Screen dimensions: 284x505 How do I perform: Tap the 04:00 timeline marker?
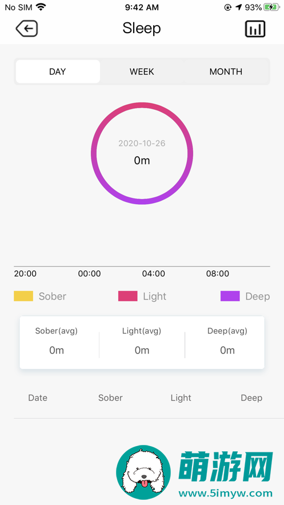coord(153,274)
